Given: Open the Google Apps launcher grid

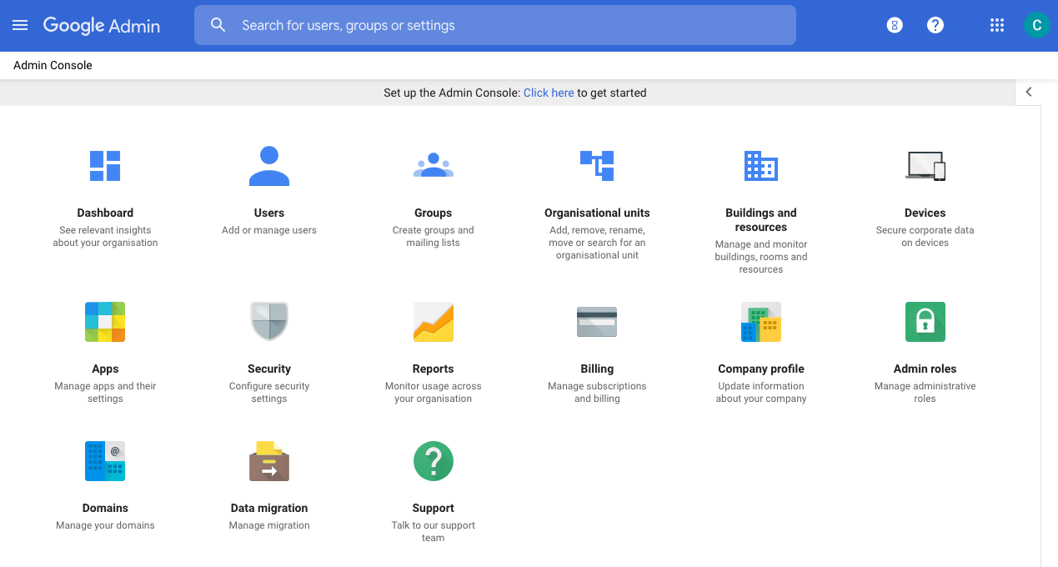Looking at the screenshot, I should (996, 25).
